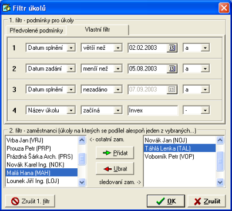The image size is (232, 211).
Task: Confirm with the OK button
Action: coord(166,201)
